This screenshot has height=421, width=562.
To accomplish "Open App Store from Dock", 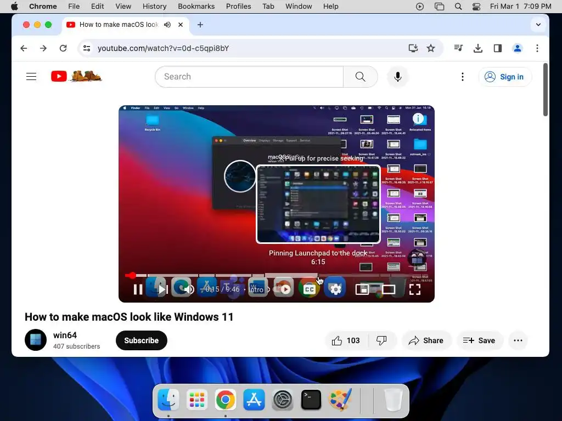I will 254,400.
